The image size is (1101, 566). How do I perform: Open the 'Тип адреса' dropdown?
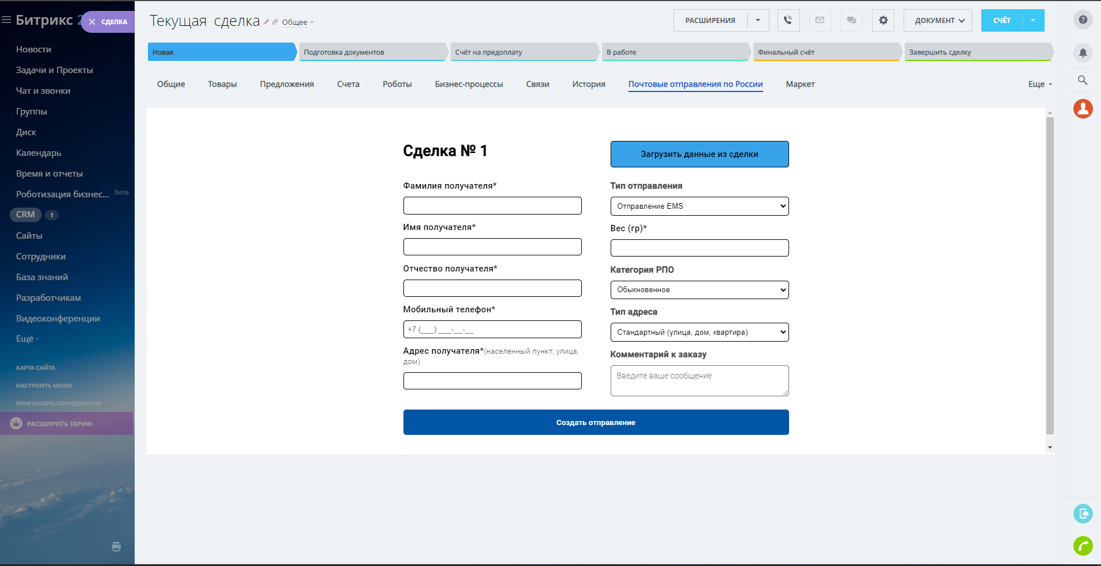(699, 332)
